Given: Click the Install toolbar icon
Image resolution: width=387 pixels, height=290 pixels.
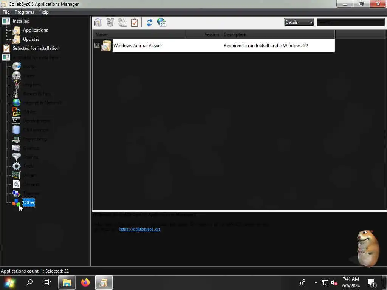Looking at the screenshot, I should coord(98,22).
